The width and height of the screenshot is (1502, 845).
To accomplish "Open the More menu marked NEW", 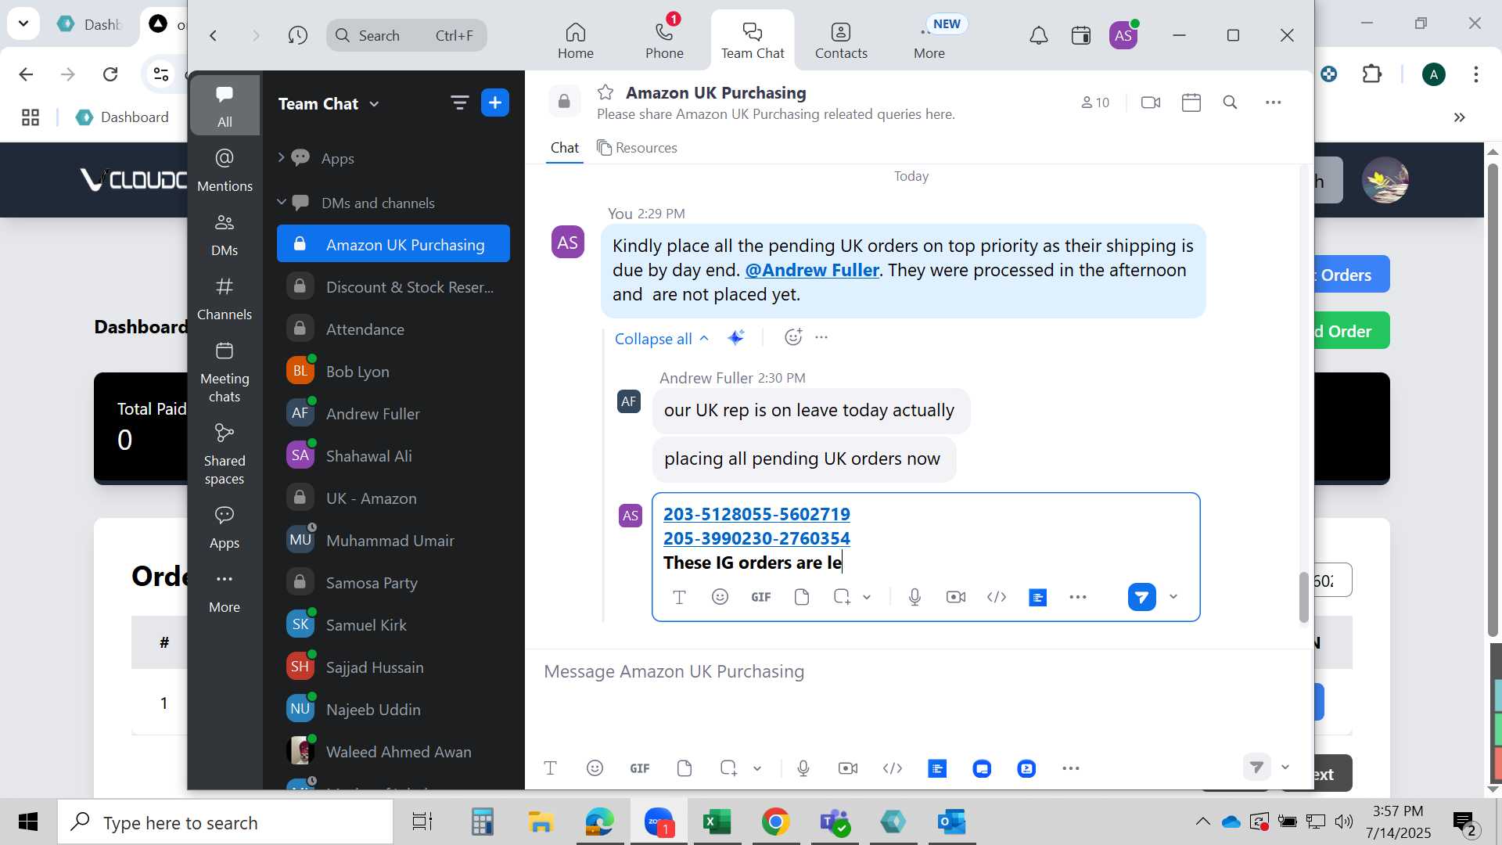I will [929, 41].
